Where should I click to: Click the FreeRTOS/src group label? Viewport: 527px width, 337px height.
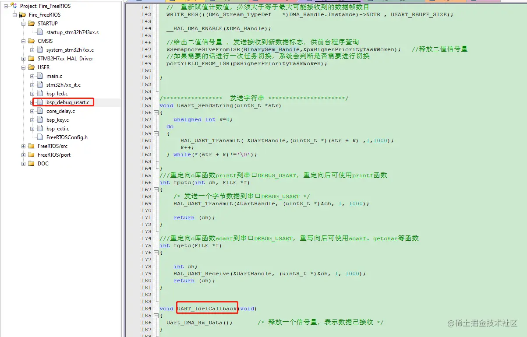(53, 146)
